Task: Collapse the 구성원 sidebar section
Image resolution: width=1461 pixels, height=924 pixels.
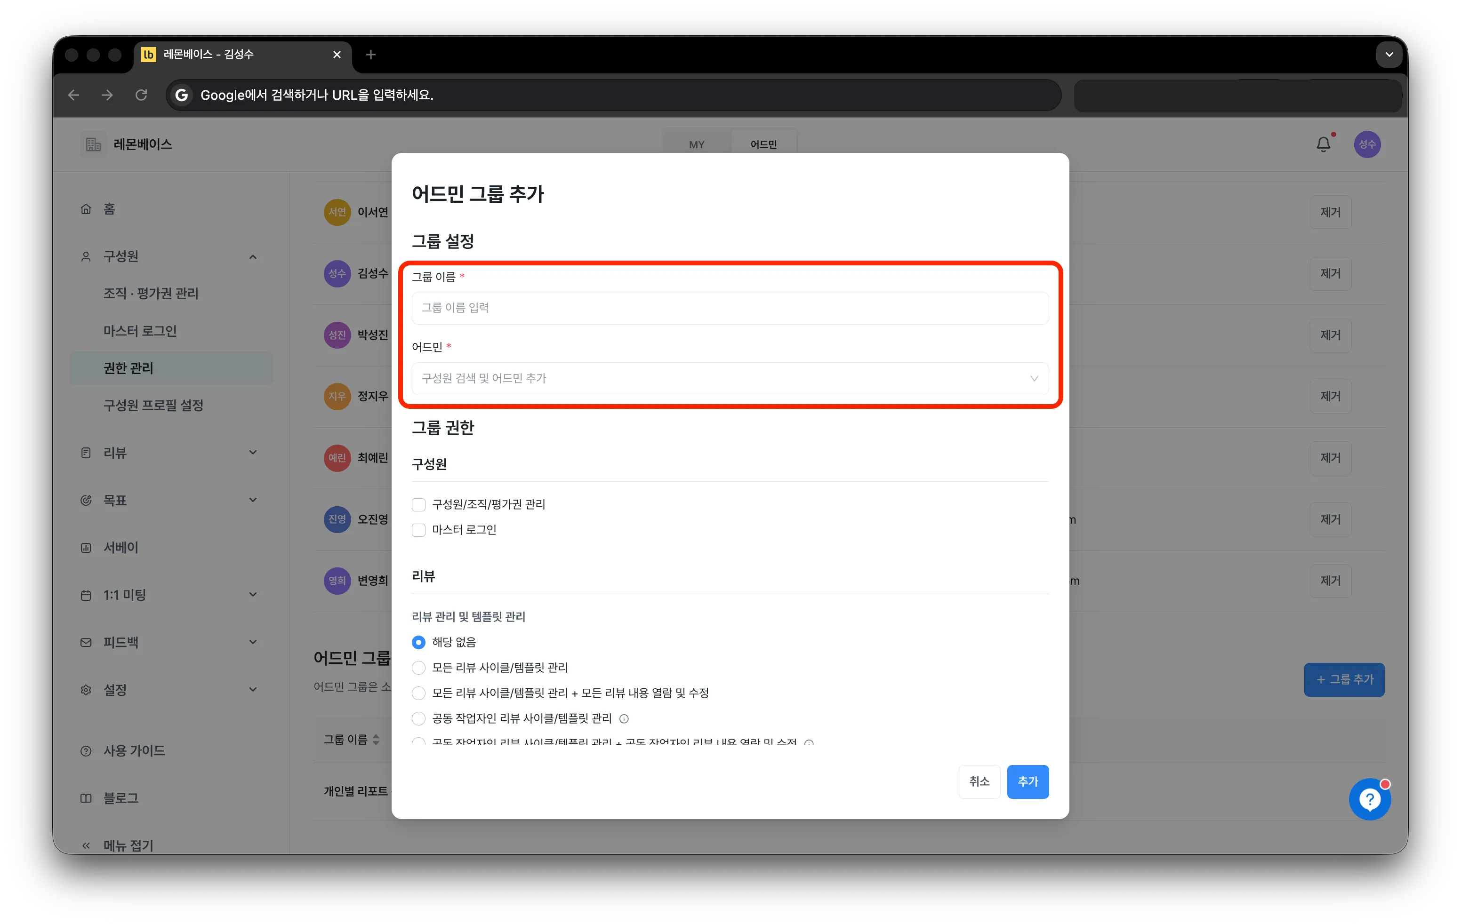Action: (x=253, y=256)
